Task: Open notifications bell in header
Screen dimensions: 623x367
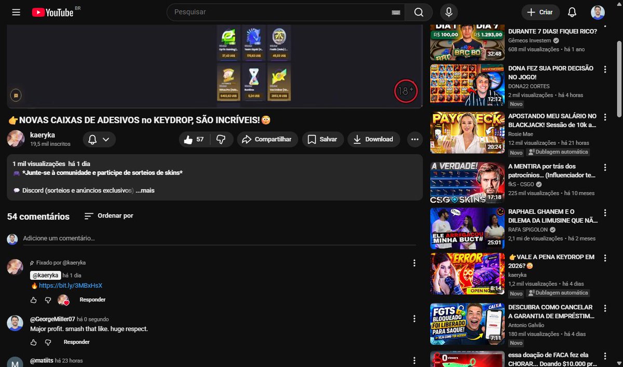Action: coord(572,12)
